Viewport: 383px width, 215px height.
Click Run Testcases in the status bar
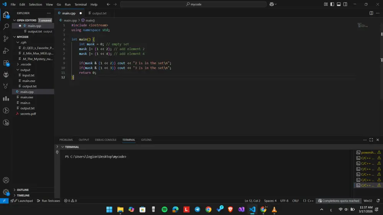pos(49,201)
